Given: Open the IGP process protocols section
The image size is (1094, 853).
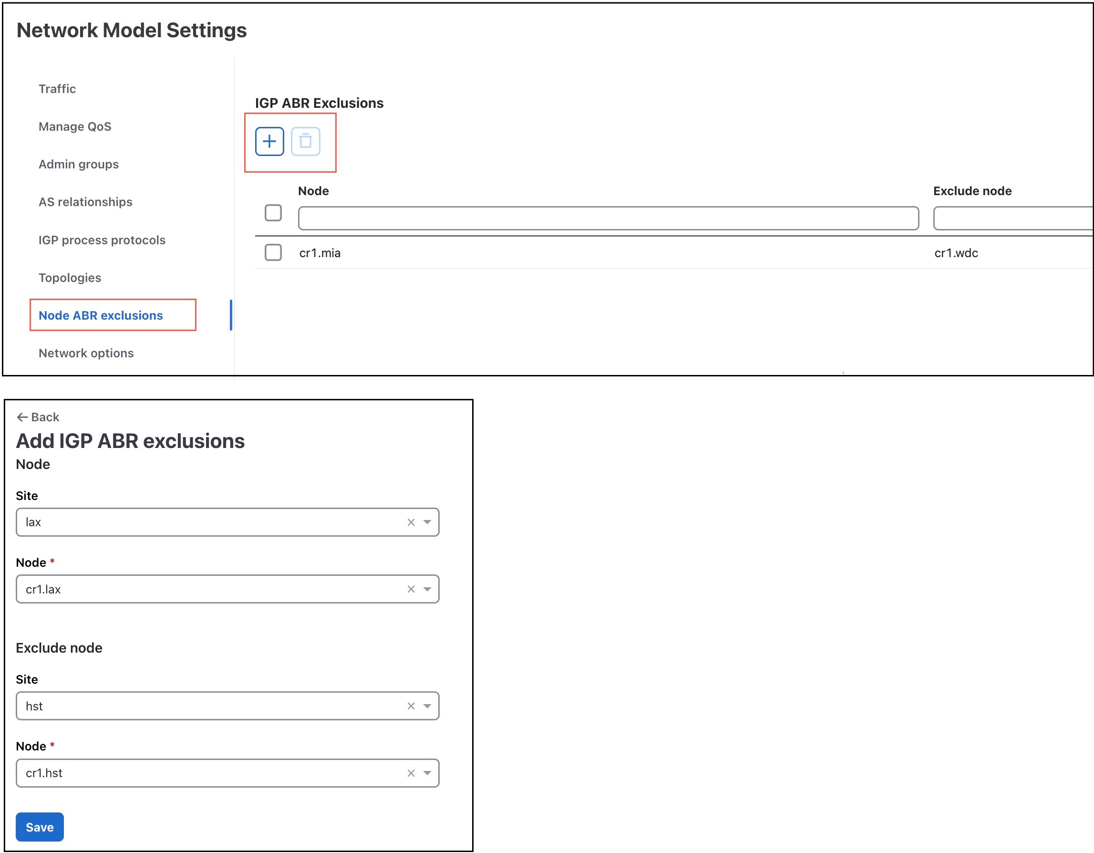Looking at the screenshot, I should click(x=102, y=240).
